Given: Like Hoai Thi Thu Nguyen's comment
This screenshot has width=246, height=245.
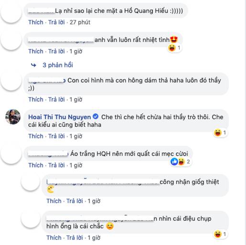Looking at the screenshot, I should (36, 136).
